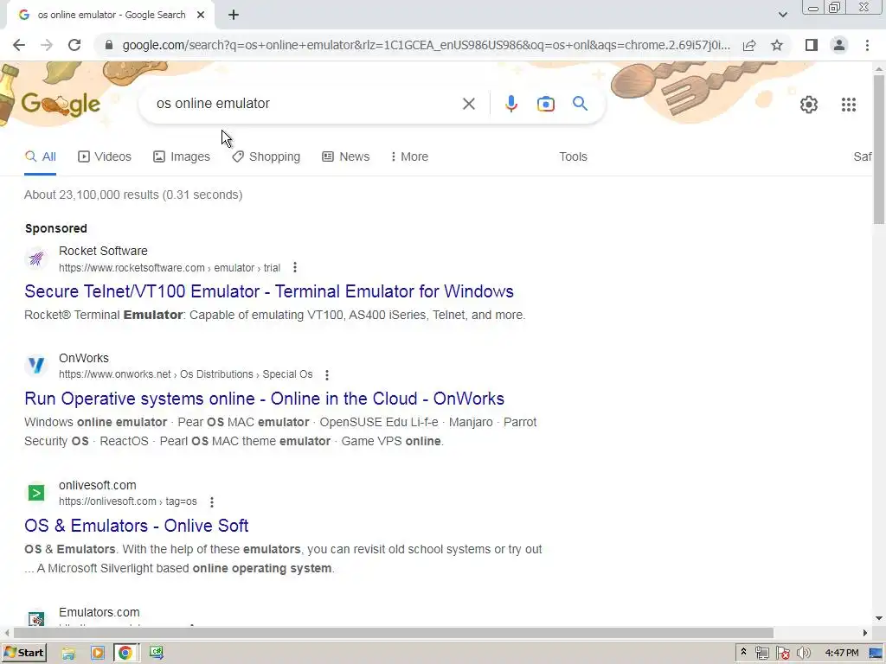
Task: Open Google quick settings gear
Action: coord(809,105)
